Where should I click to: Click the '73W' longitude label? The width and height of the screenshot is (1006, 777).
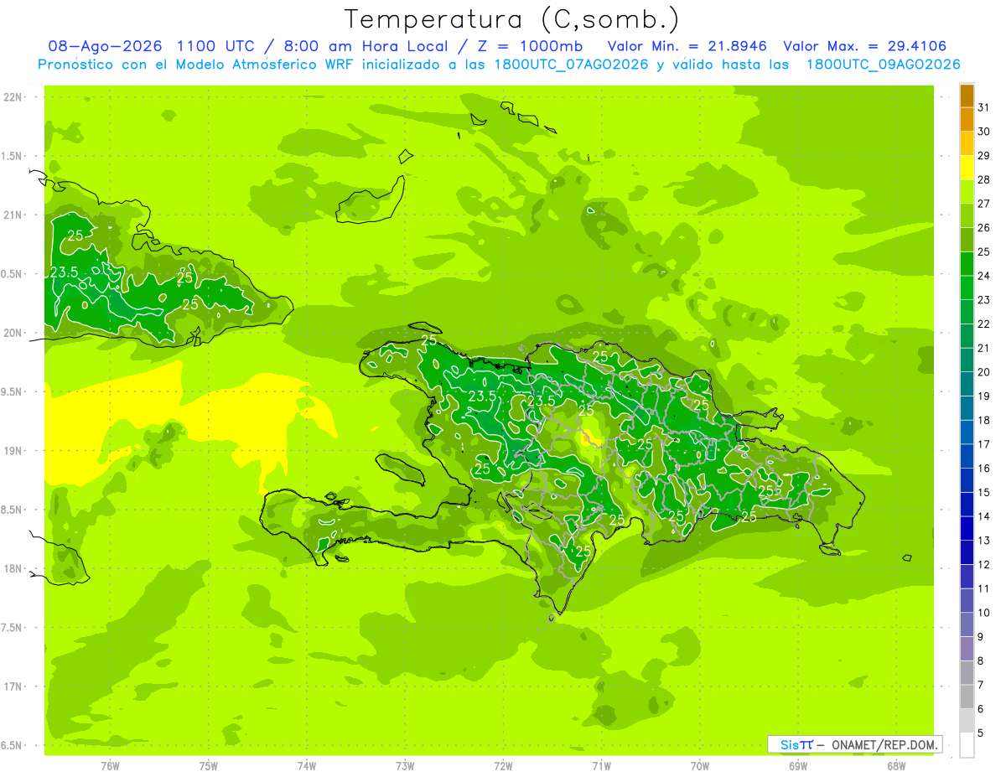(405, 765)
